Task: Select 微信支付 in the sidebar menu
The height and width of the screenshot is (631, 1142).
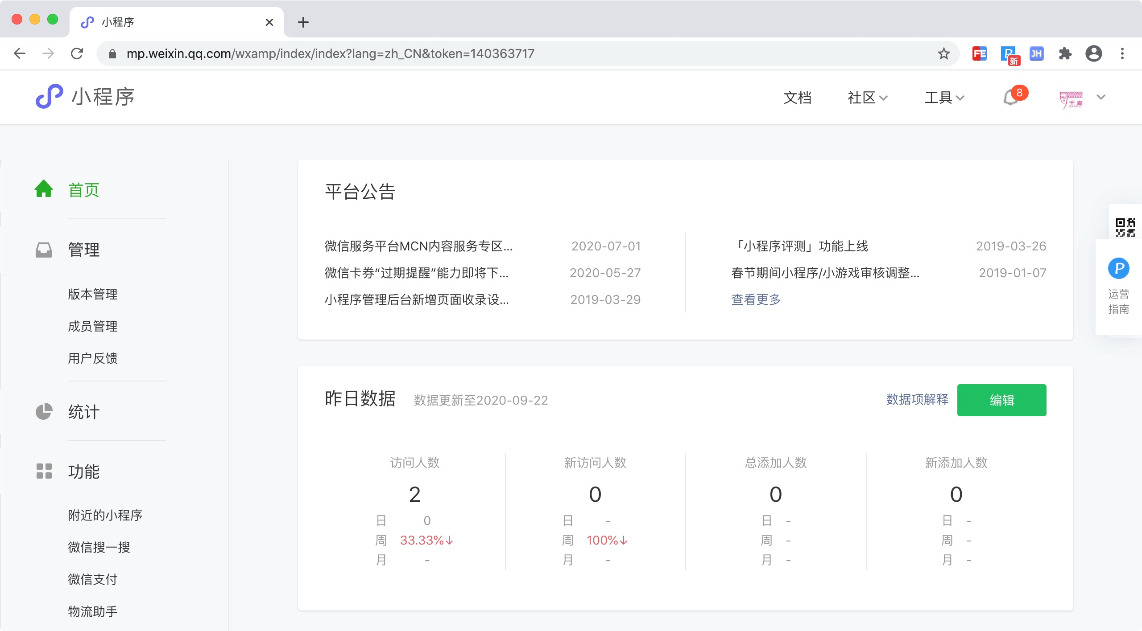Action: [x=92, y=579]
